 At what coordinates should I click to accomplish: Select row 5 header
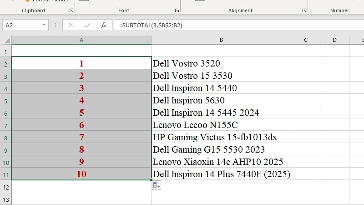coord(5,100)
